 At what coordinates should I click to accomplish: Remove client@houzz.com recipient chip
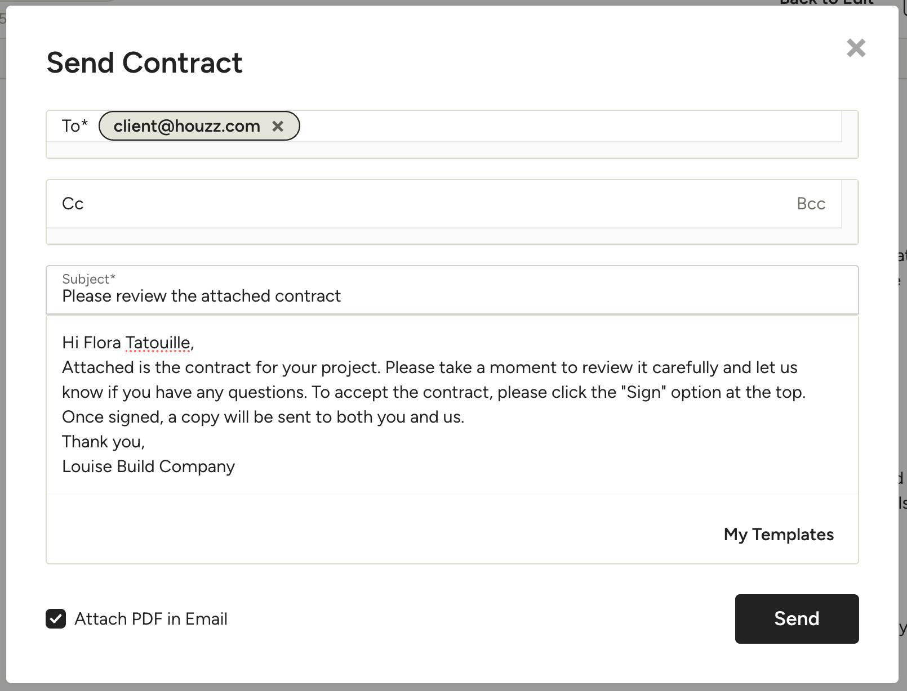(278, 126)
